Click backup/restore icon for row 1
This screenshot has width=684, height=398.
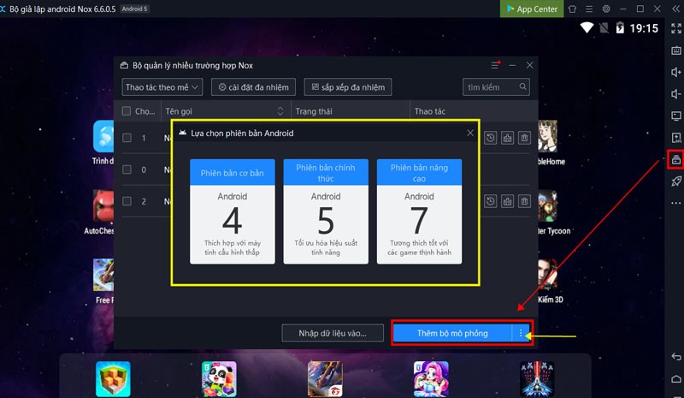click(x=490, y=138)
